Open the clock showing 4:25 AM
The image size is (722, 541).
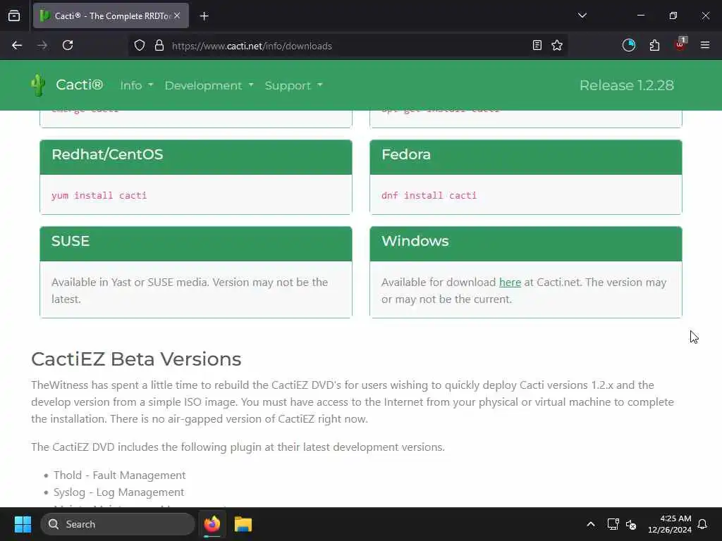[670, 524]
